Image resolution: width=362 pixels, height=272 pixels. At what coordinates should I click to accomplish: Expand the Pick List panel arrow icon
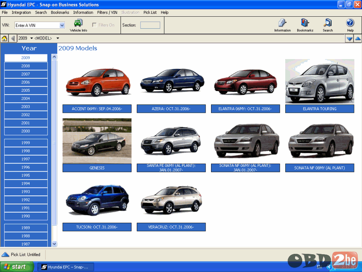pyautogui.click(x=5, y=255)
